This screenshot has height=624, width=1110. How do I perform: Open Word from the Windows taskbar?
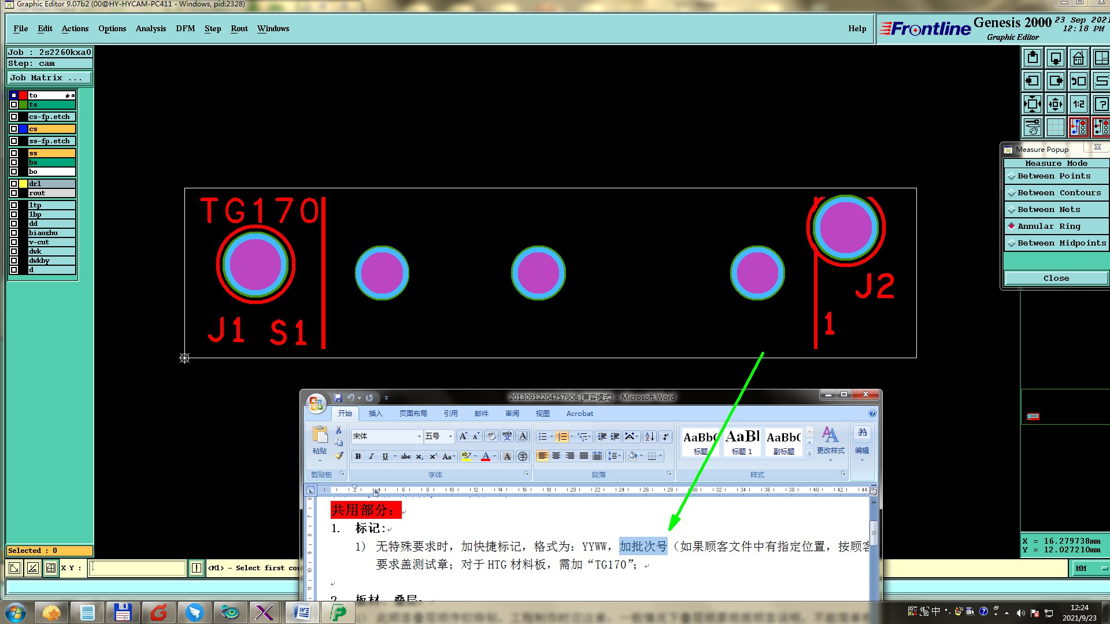[x=302, y=612]
